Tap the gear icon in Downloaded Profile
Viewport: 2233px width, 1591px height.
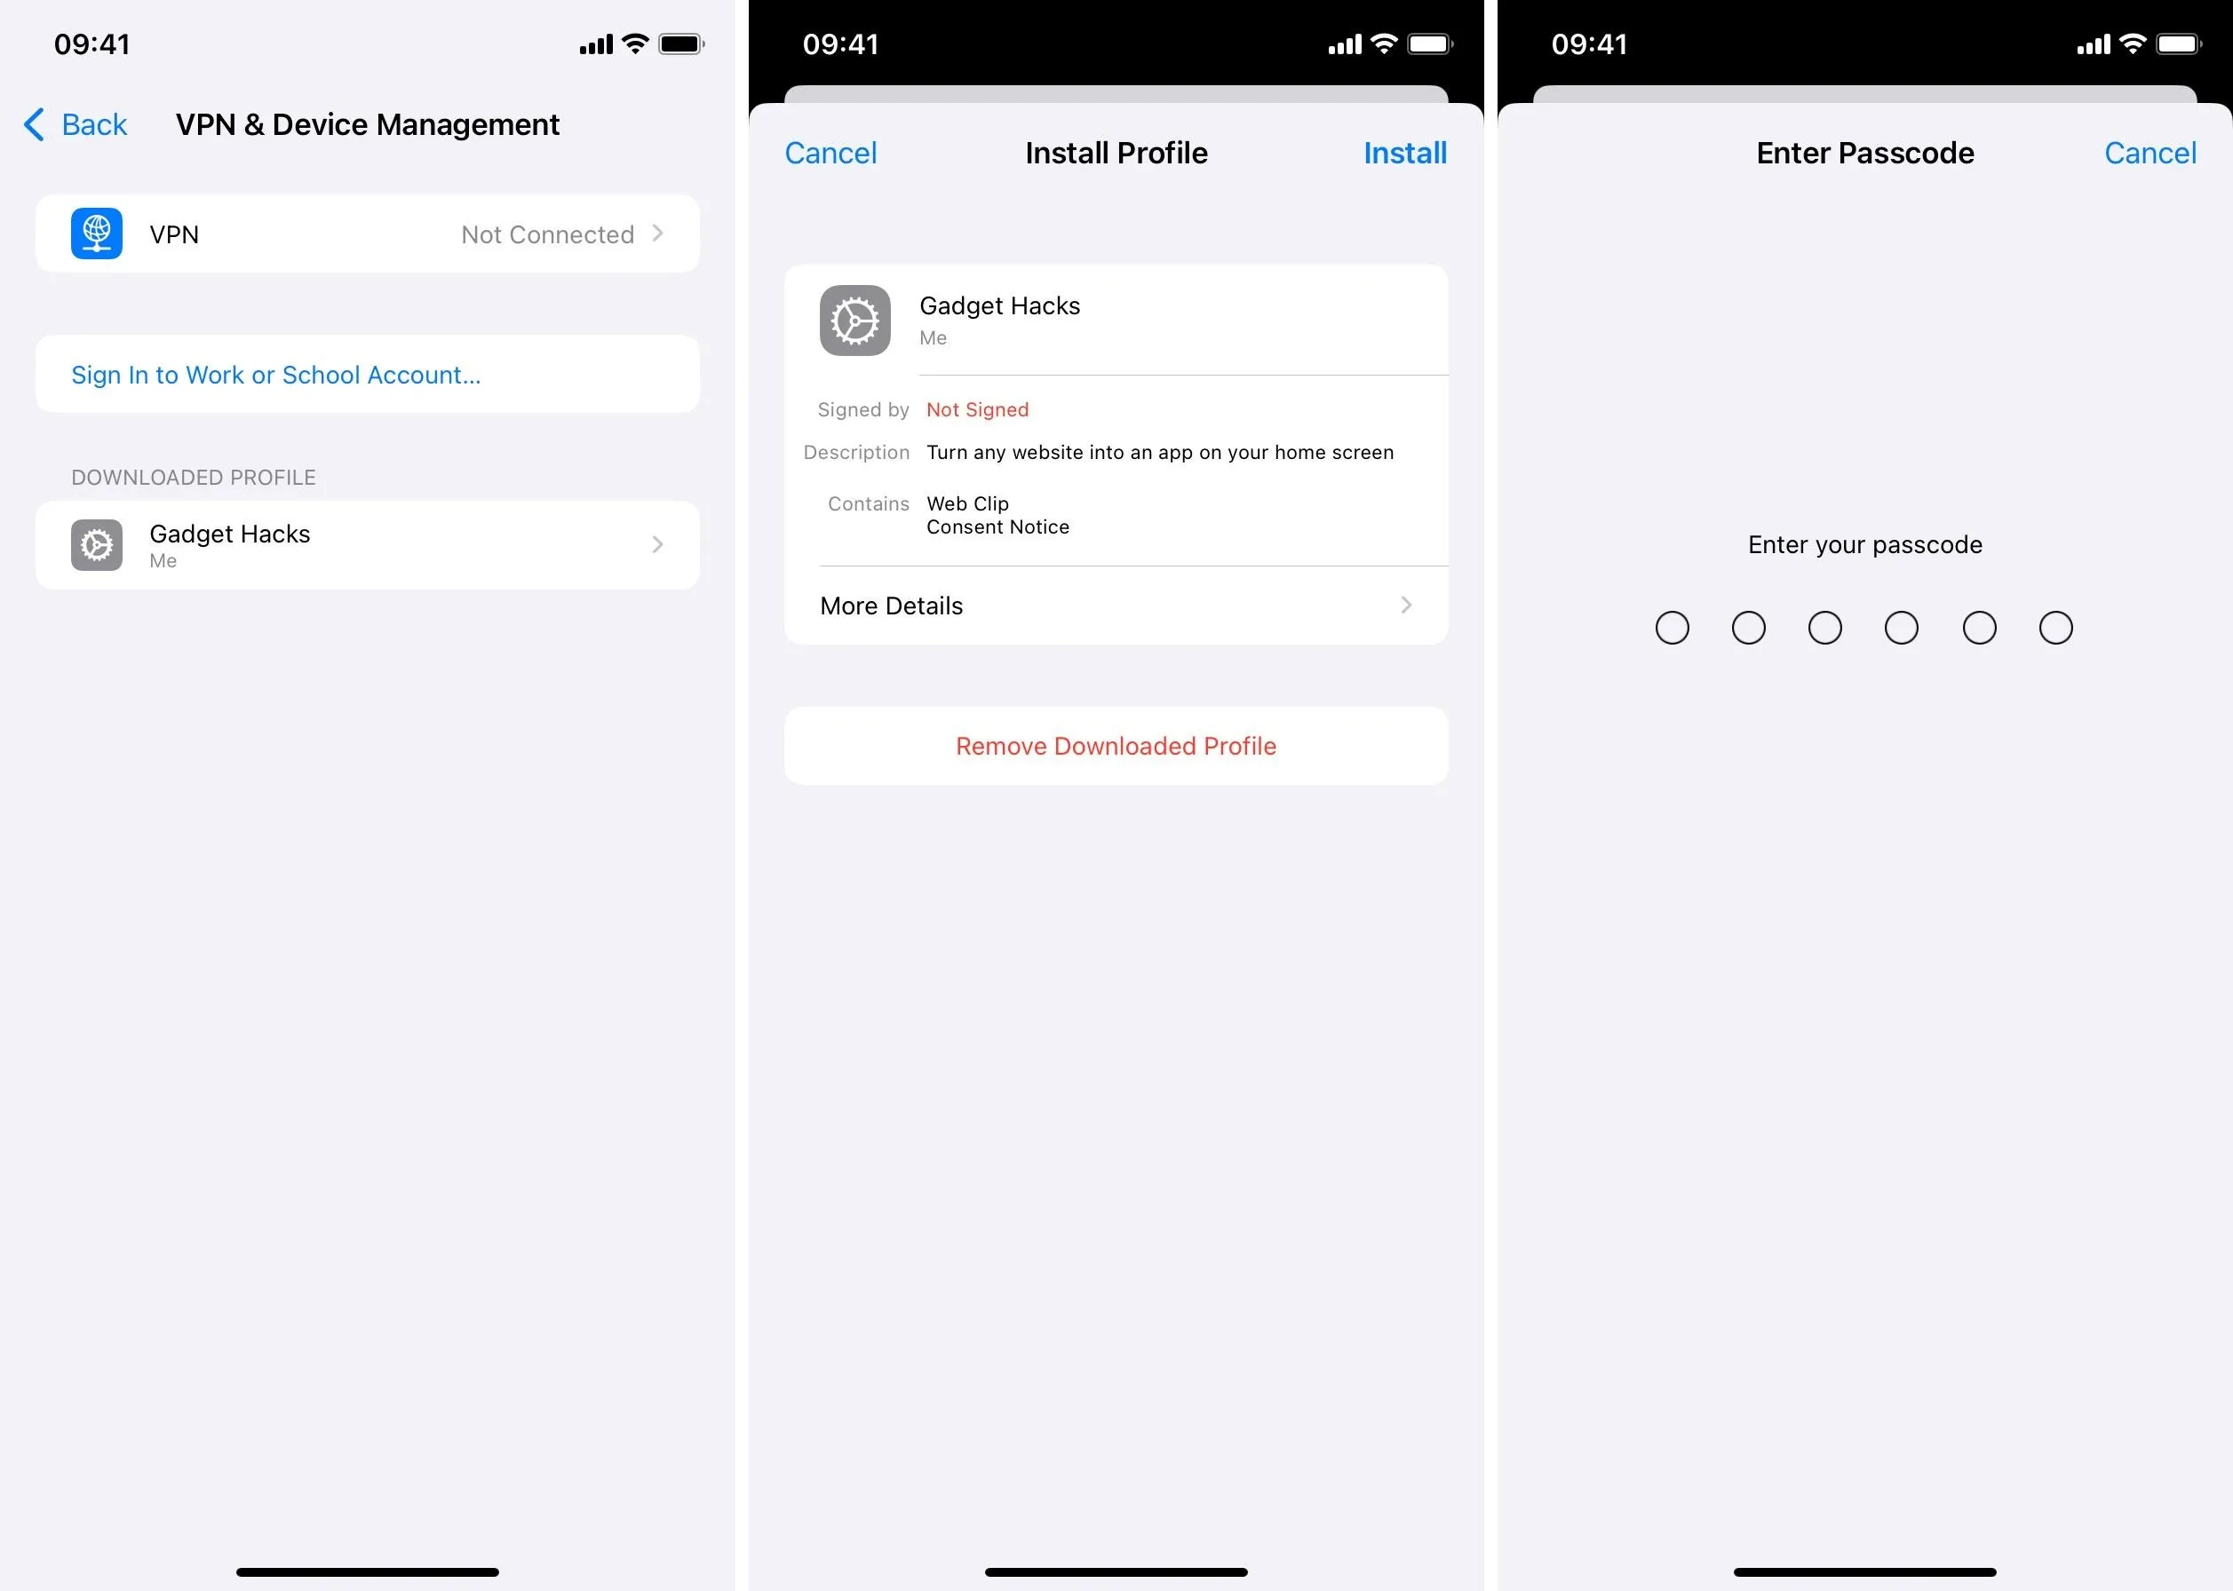click(95, 544)
